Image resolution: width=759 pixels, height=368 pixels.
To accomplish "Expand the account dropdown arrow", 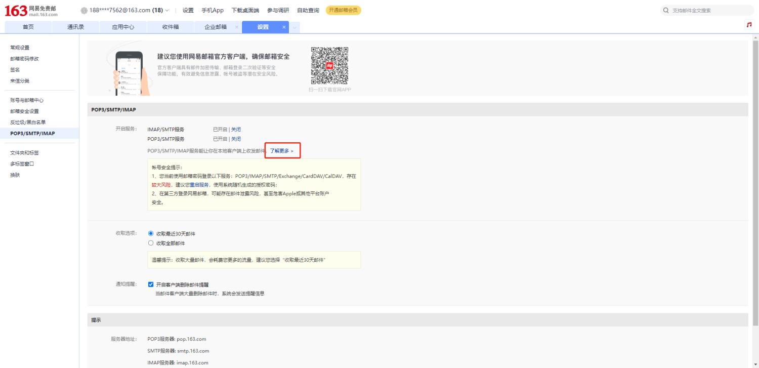I will [x=167, y=11].
